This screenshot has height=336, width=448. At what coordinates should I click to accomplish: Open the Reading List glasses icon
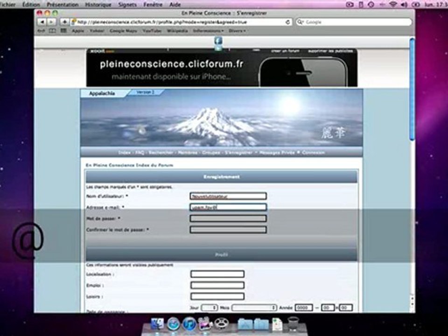[42, 31]
